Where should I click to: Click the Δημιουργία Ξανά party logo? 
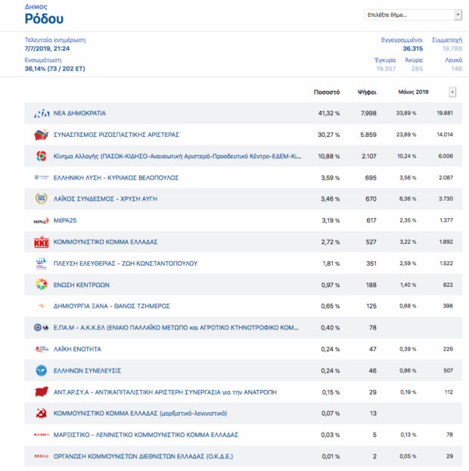click(x=42, y=306)
